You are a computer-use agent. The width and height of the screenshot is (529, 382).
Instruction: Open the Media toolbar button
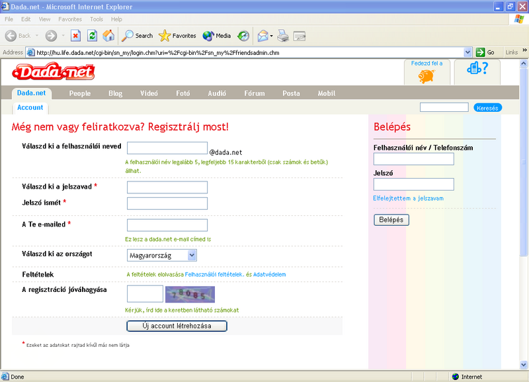(217, 36)
